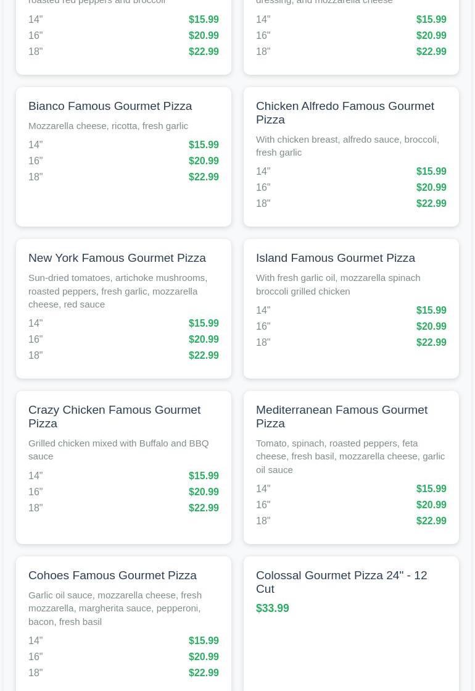This screenshot has height=691, width=475.
Task: Click the $33.99 Colossal Gourmet Pizza price
Action: pyautogui.click(x=272, y=608)
